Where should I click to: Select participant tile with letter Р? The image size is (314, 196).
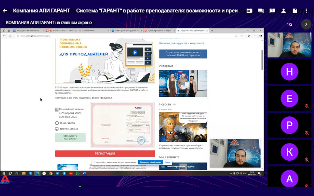point(289,125)
